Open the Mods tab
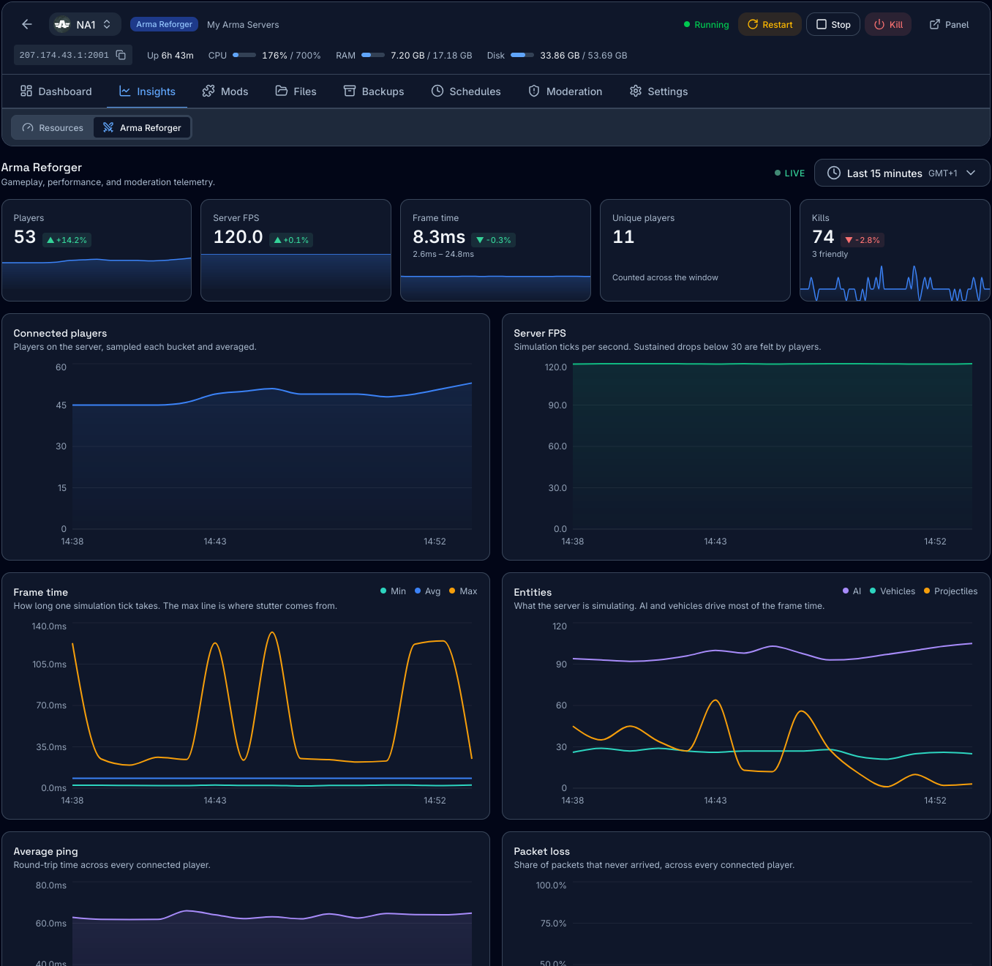 [225, 91]
